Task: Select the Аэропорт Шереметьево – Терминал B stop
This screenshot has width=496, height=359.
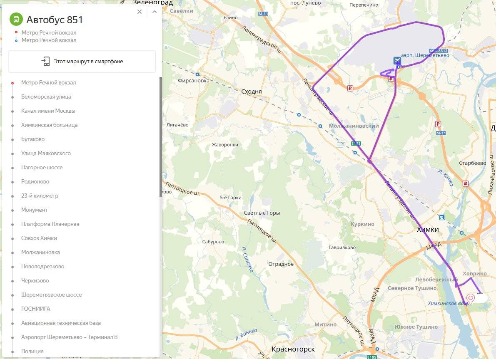Action: pyautogui.click(x=69, y=337)
